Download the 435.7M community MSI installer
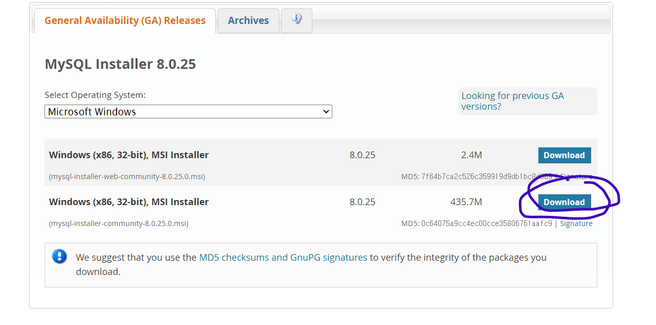The width and height of the screenshot is (656, 325). [x=564, y=202]
